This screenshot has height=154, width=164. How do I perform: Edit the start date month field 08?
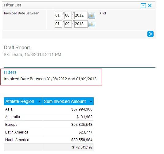point(68,15)
